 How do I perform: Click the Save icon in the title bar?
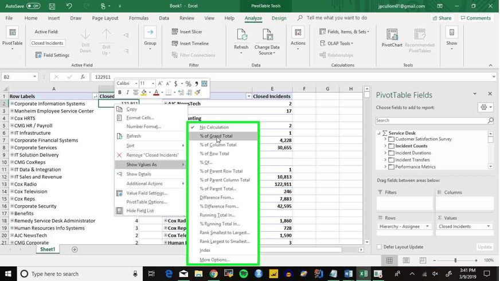click(x=52, y=6)
